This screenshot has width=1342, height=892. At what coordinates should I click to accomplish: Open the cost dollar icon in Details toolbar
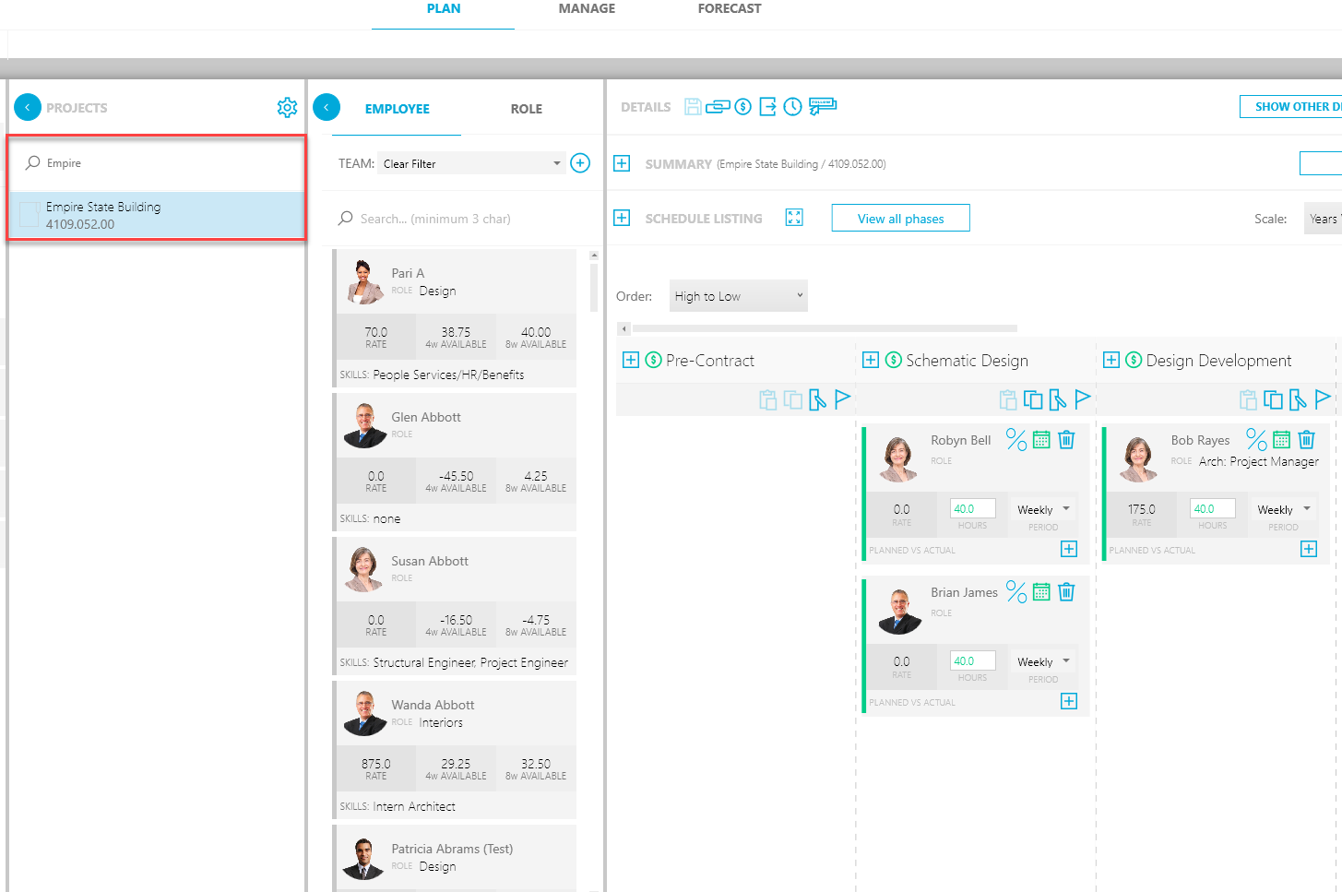(x=743, y=106)
